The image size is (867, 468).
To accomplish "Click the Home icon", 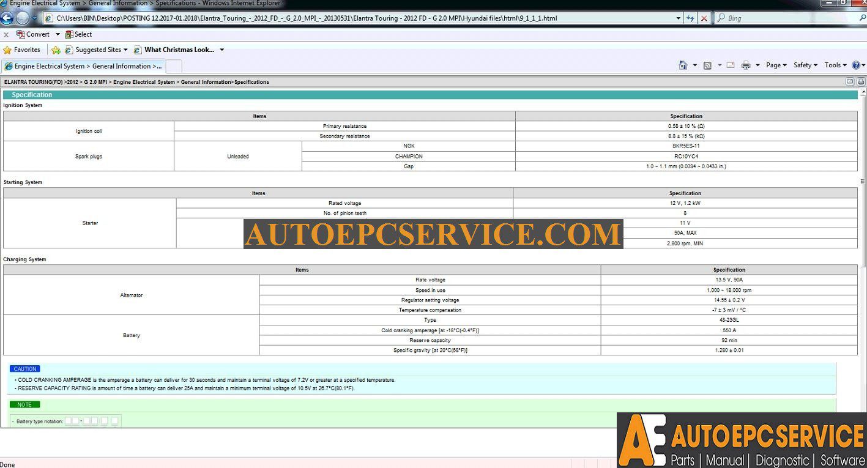I will 683,65.
